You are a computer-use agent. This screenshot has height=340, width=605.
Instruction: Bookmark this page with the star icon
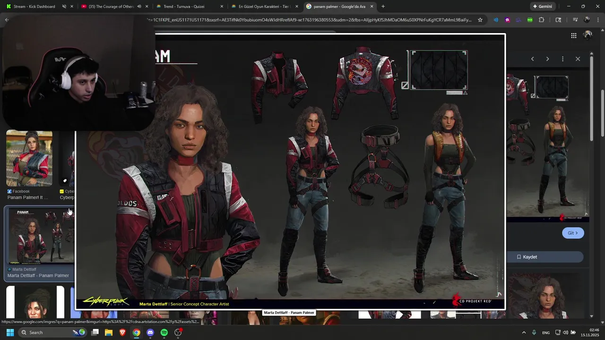tap(480, 20)
